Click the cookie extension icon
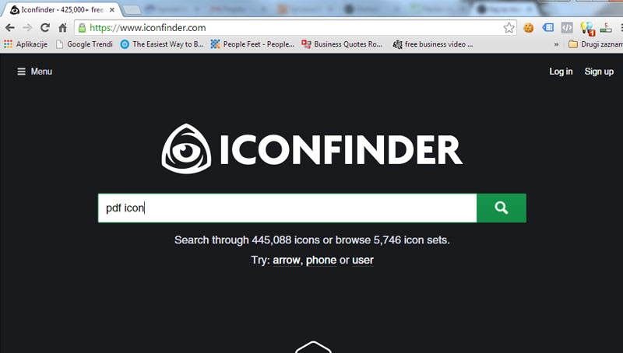623x353 pixels. (x=529, y=28)
